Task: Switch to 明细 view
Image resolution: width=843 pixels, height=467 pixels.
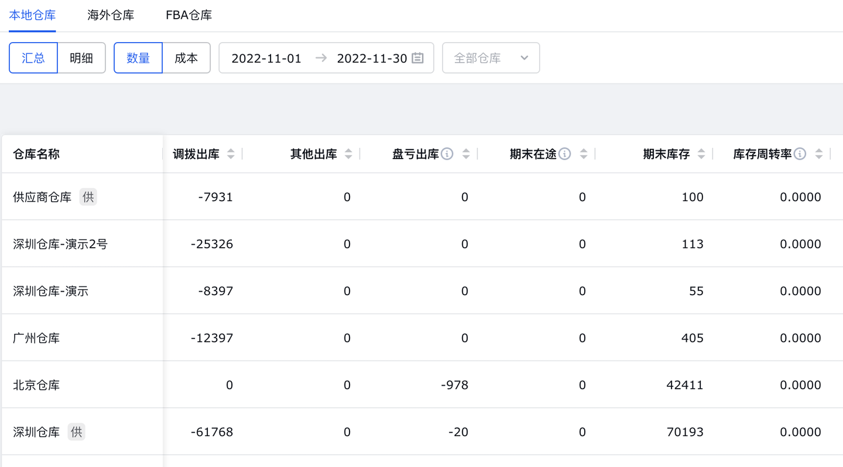Action: tap(81, 58)
